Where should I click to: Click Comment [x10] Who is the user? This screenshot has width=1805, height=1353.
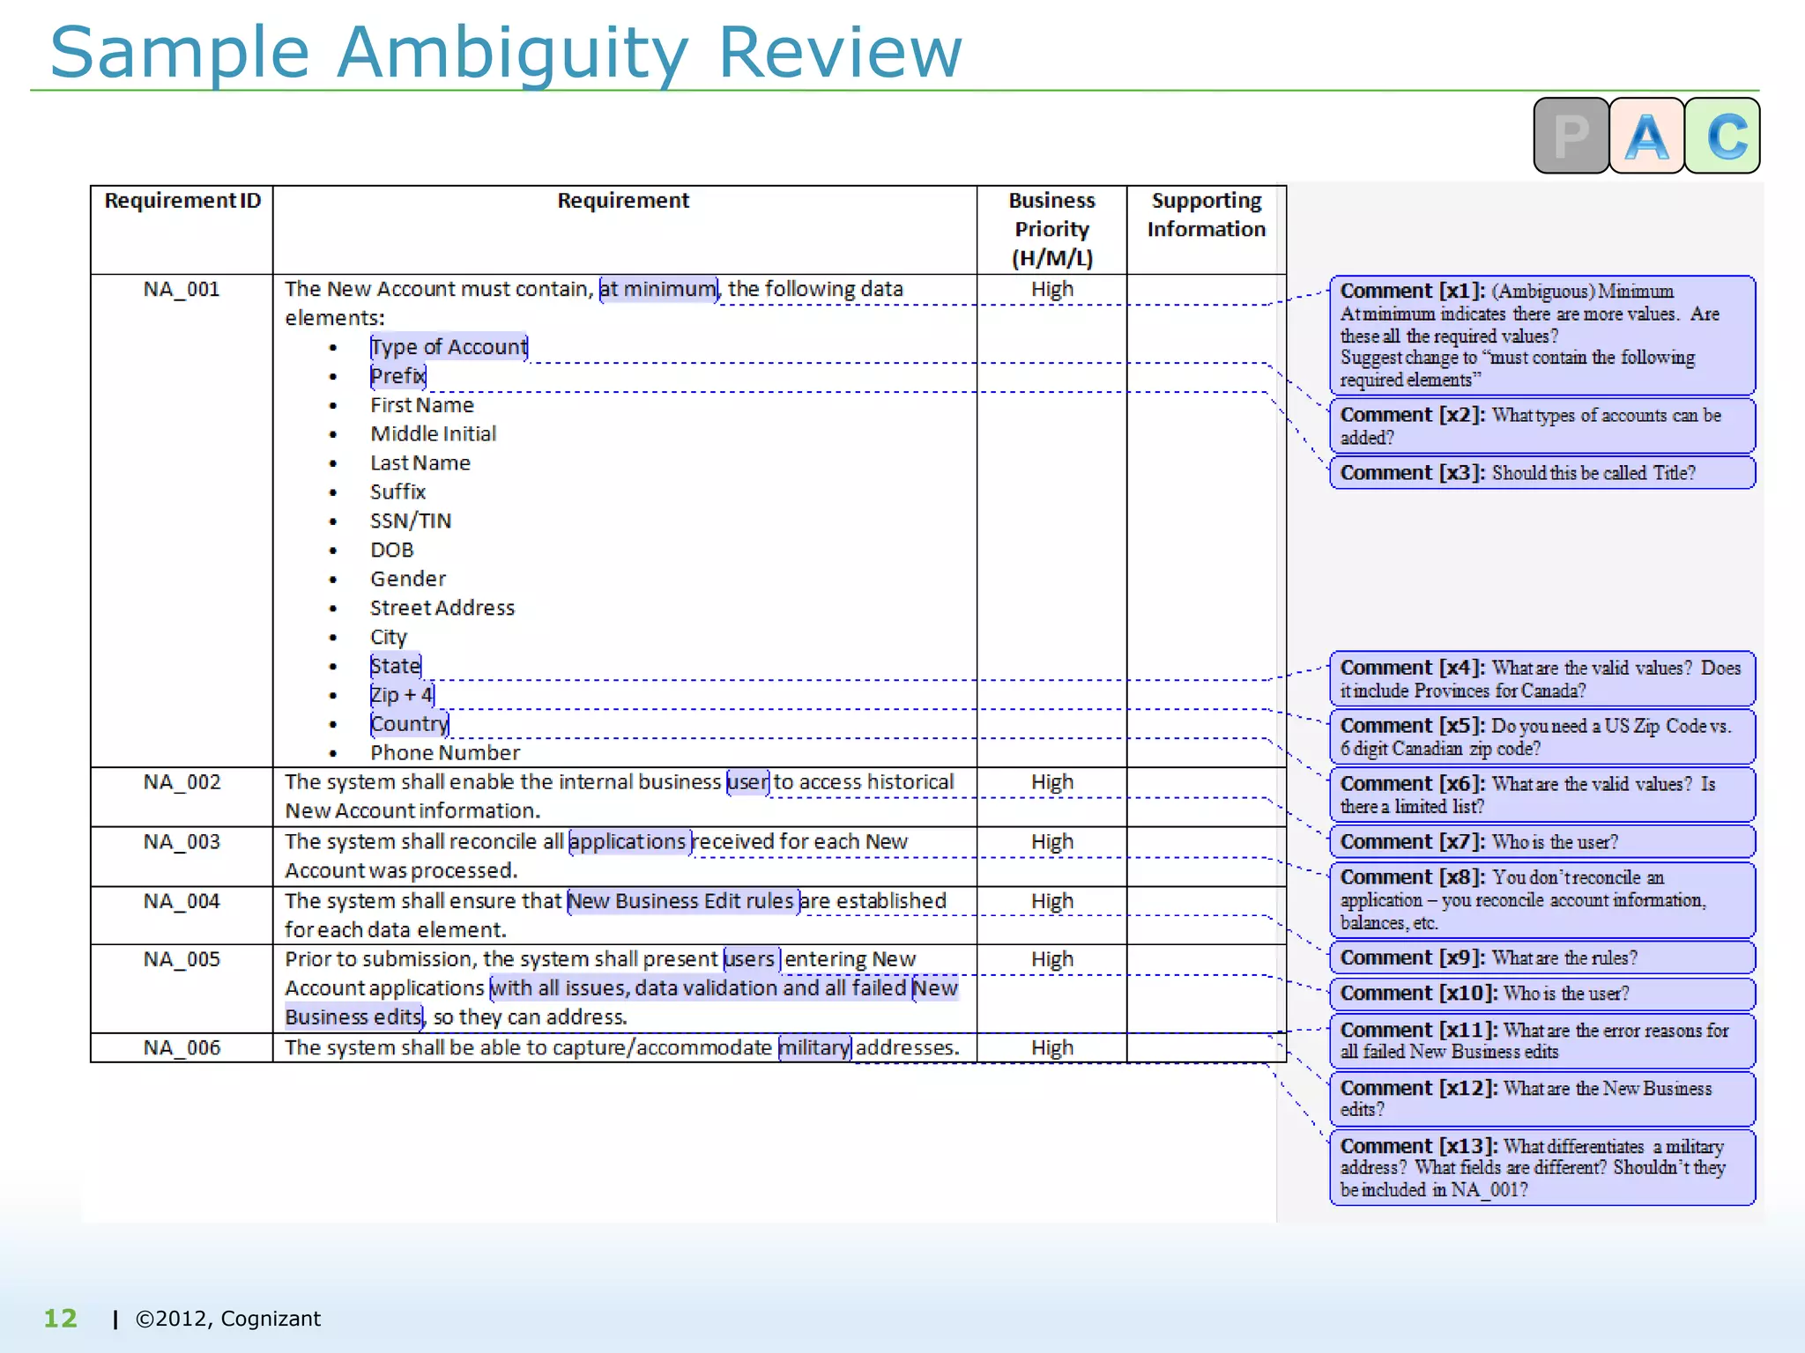point(1542,993)
